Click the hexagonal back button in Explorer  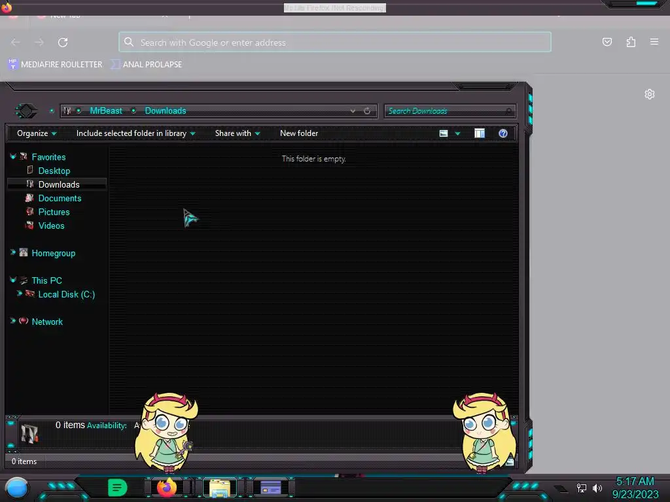(26, 111)
